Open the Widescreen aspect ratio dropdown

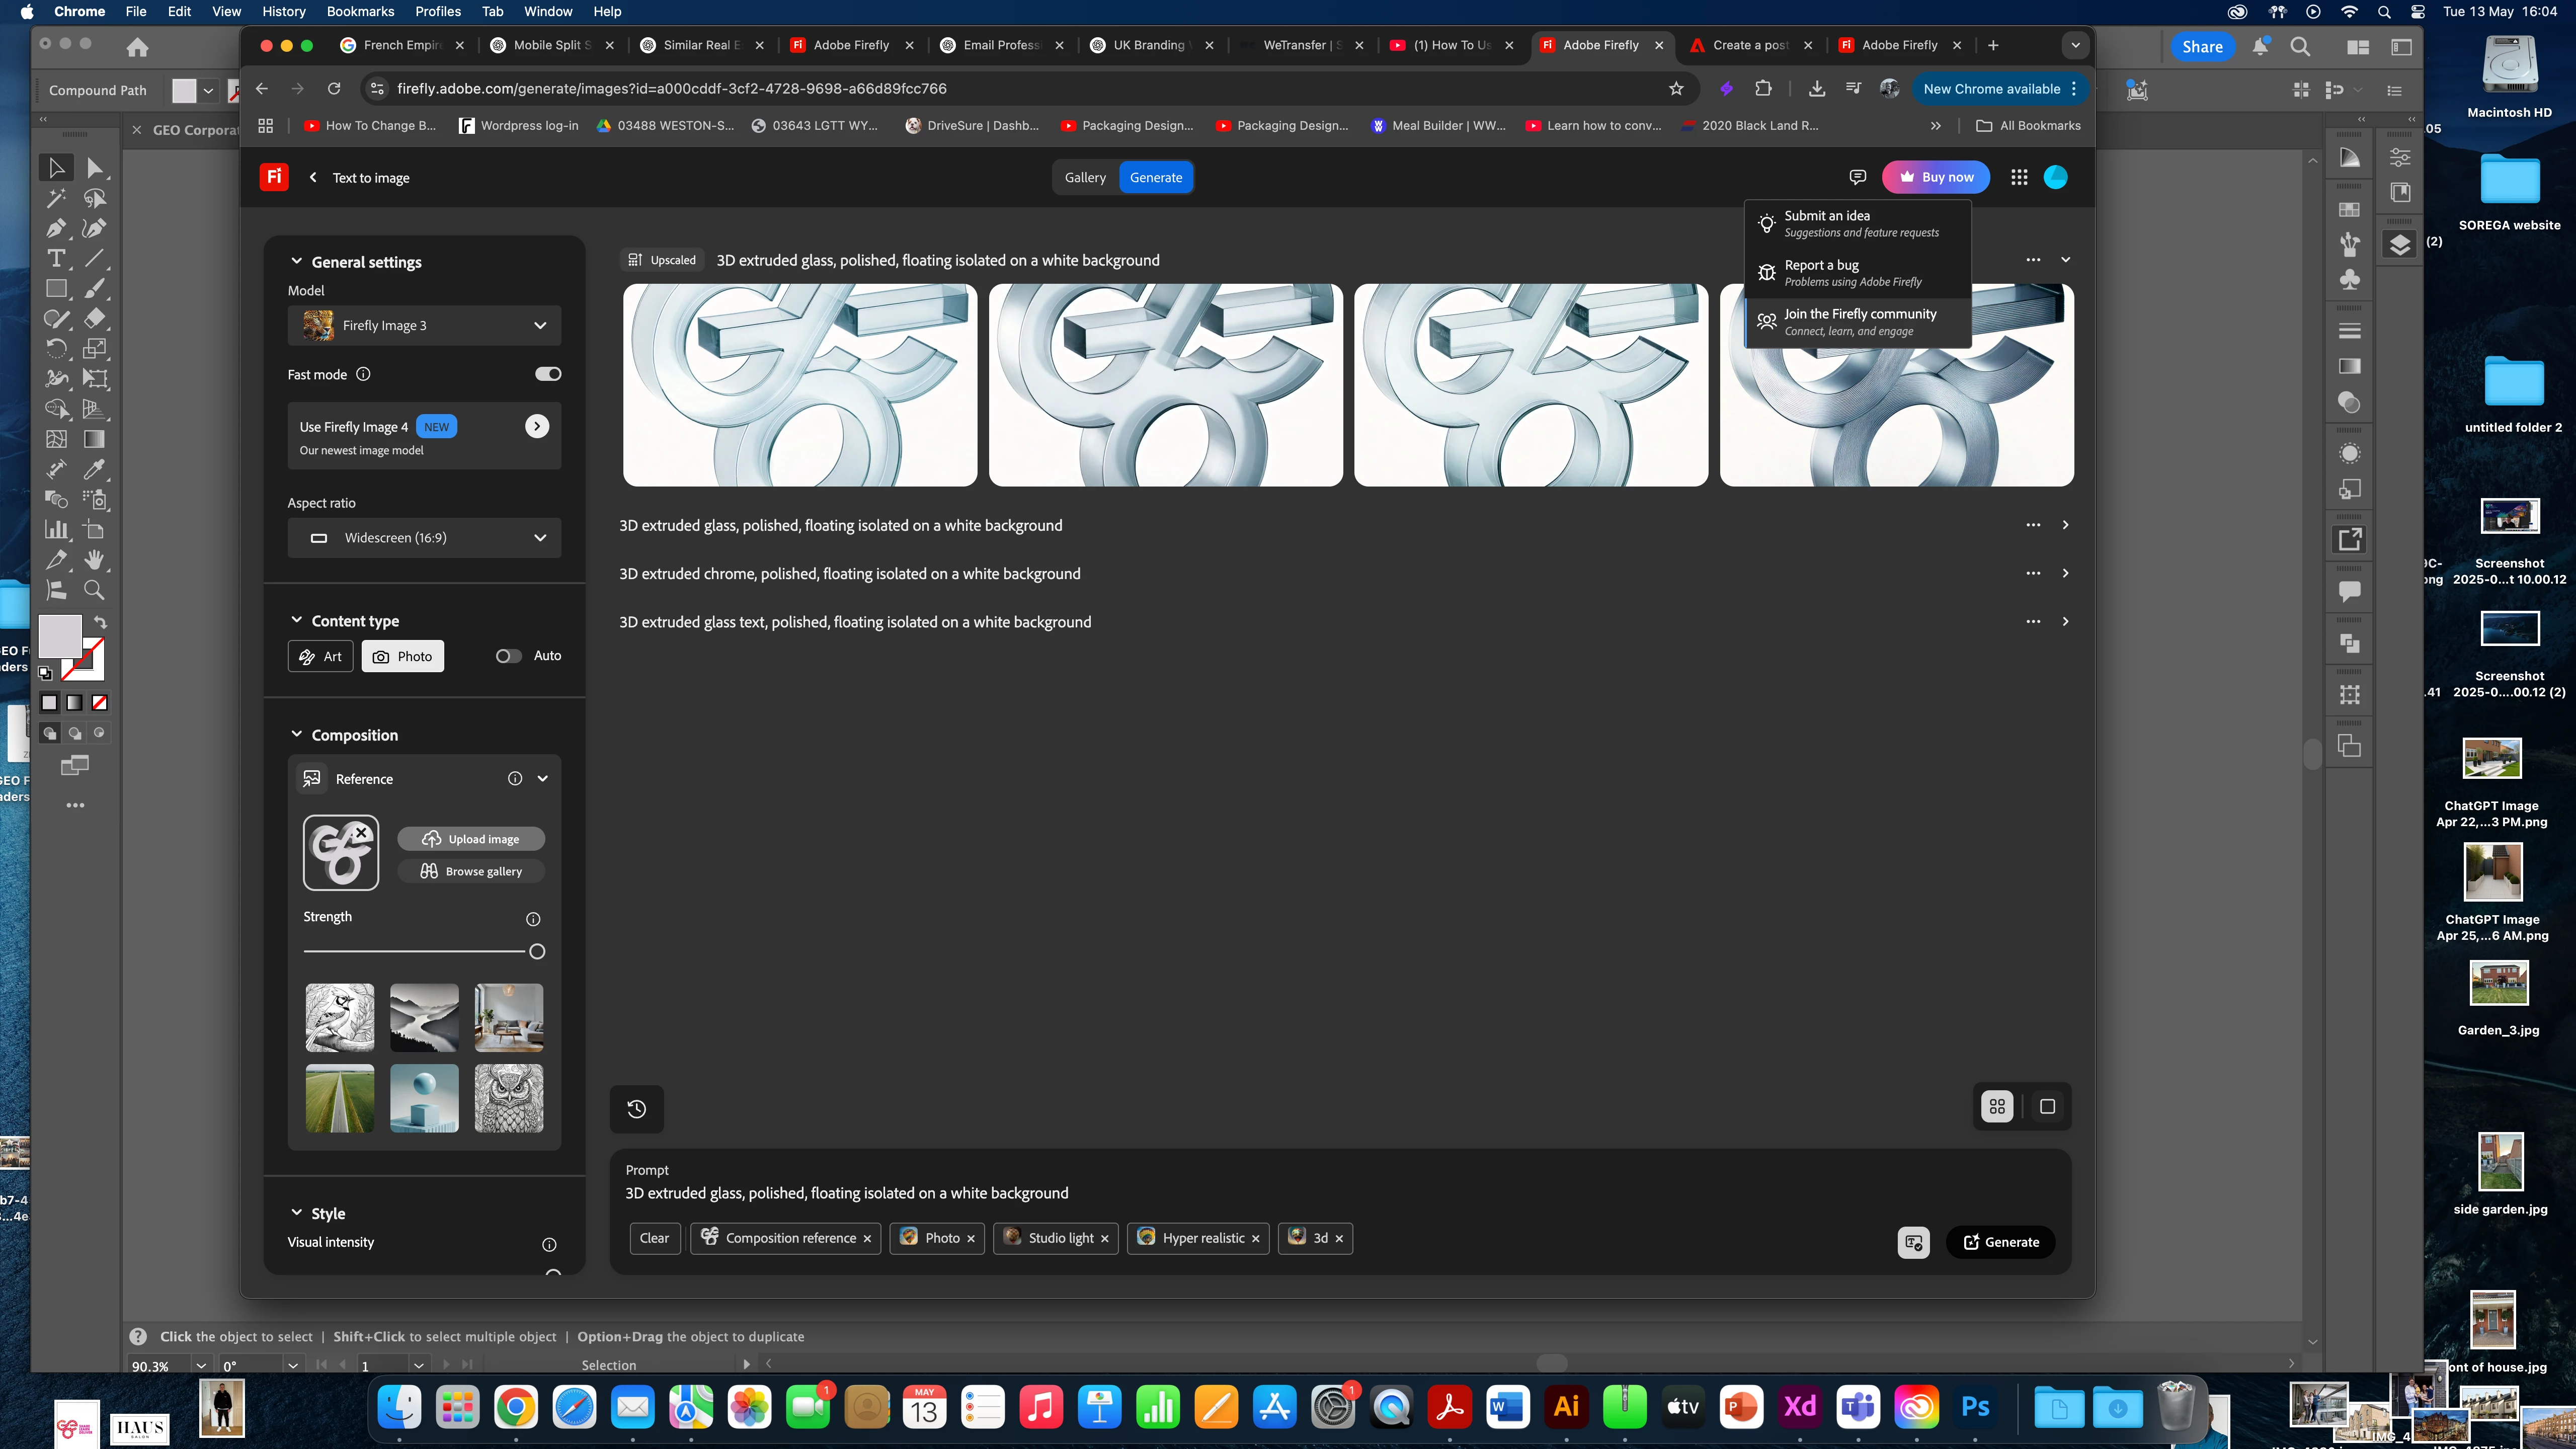tap(424, 538)
